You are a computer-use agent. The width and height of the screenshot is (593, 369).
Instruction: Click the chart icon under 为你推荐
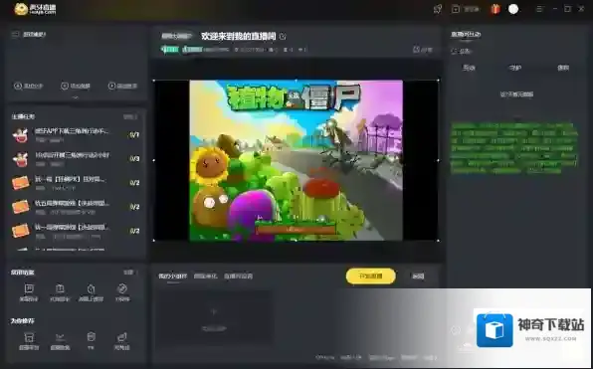(x=60, y=337)
